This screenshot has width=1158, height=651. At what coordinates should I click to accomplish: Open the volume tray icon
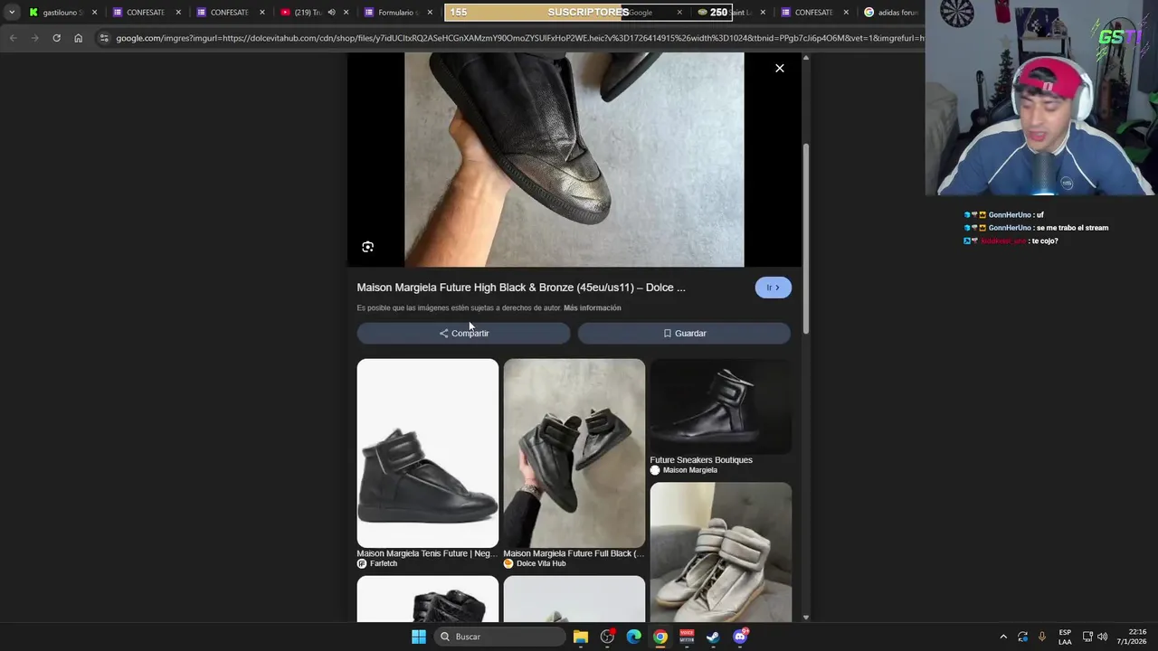coord(1102,637)
